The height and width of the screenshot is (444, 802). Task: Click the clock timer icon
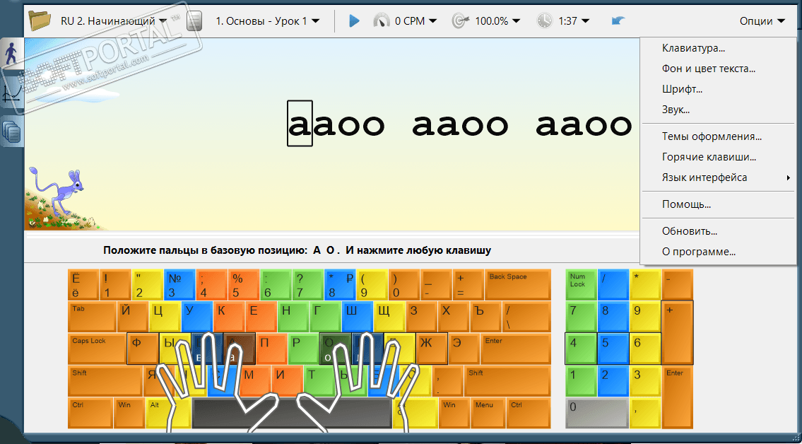click(545, 21)
